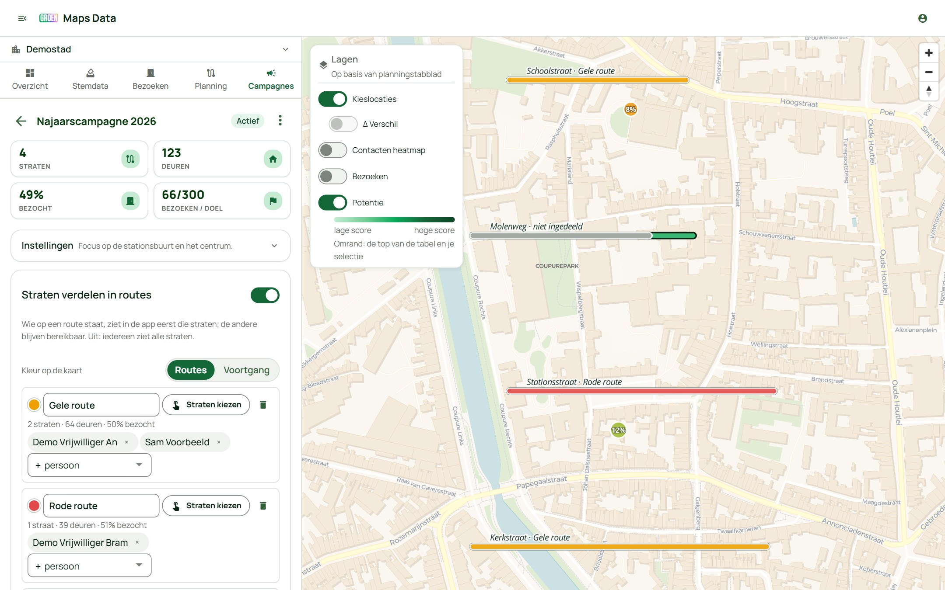Zoom out on the map
945x590 pixels.
tap(928, 72)
